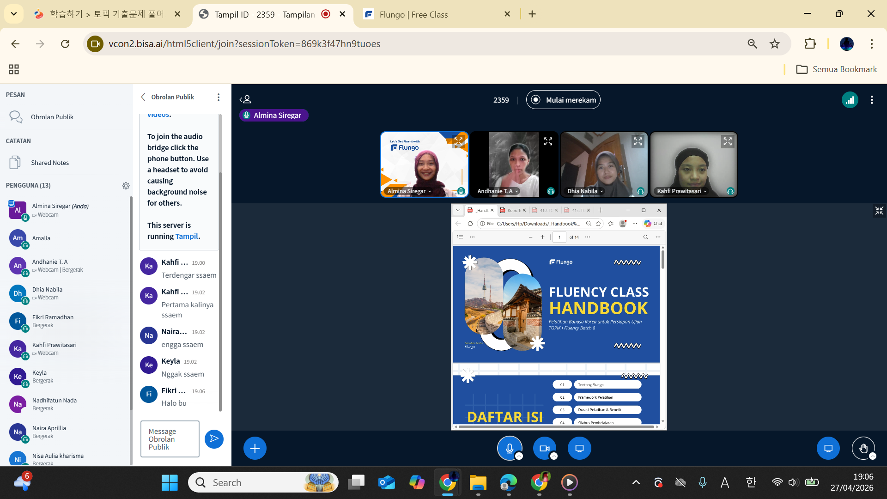Click the Message Obrolan Publik input field
Viewport: 887px width, 499px height.
[x=170, y=439]
